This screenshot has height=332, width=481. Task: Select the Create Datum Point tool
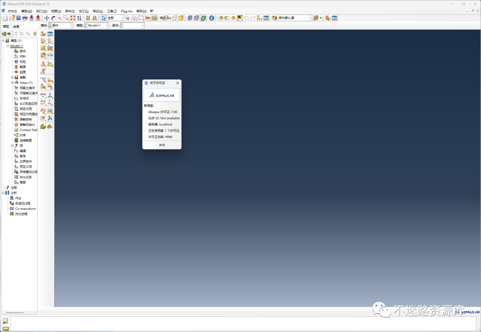(x=43, y=95)
